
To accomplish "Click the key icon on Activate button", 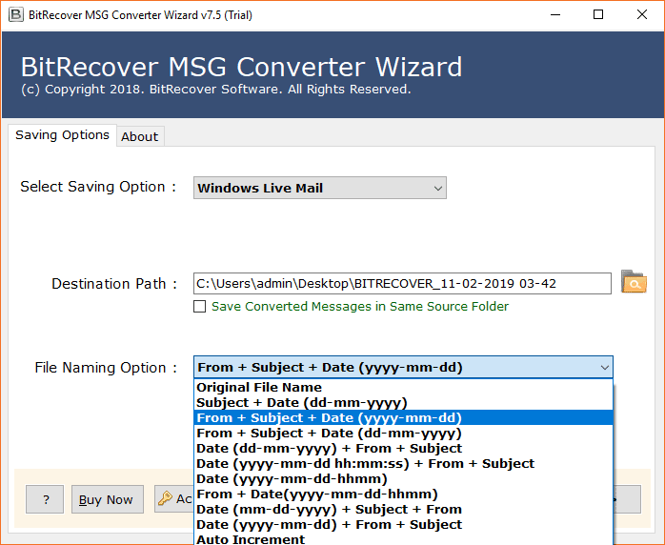I will point(165,498).
